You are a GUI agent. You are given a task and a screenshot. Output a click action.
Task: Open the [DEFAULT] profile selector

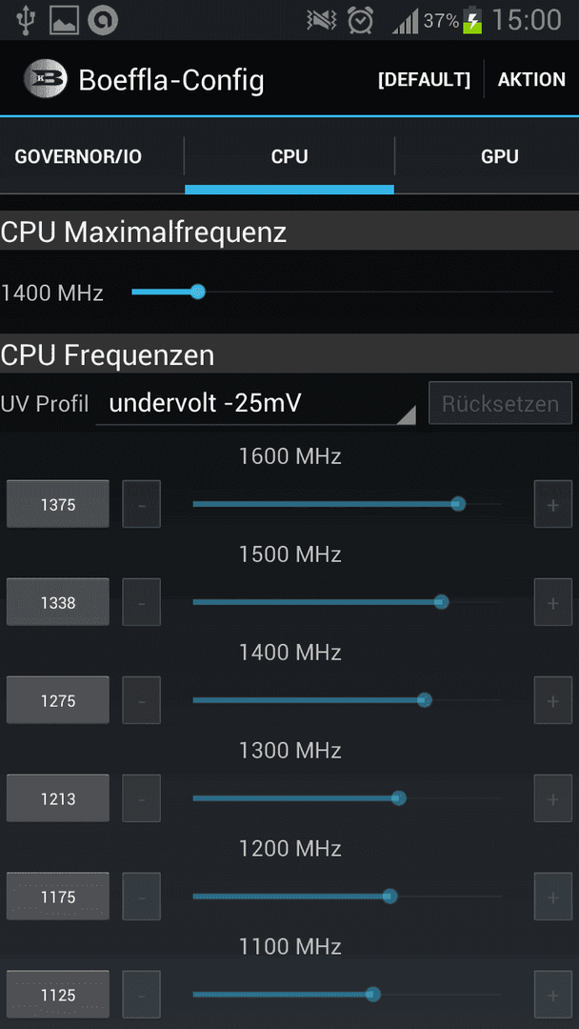[x=424, y=79]
